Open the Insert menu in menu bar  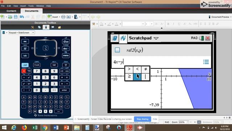23,6
